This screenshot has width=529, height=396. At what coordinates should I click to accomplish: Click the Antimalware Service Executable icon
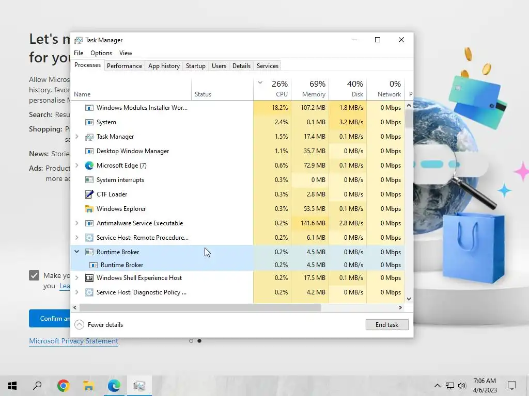point(89,223)
